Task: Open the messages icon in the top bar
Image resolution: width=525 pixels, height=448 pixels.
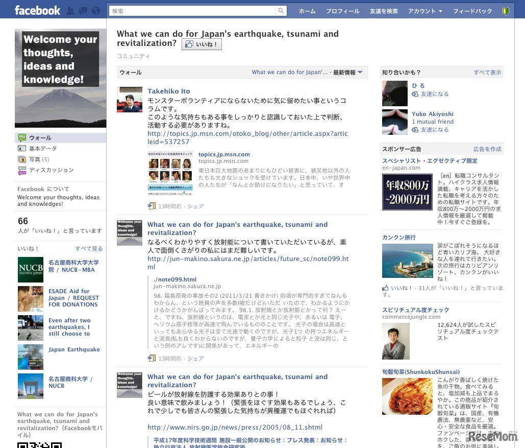Action: 83,10
